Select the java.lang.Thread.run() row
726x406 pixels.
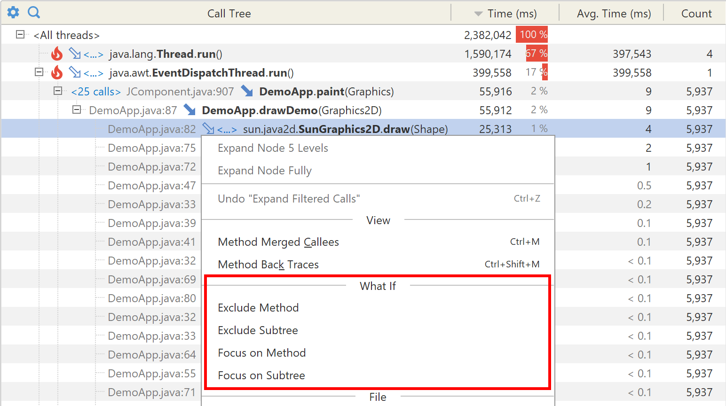click(x=363, y=54)
